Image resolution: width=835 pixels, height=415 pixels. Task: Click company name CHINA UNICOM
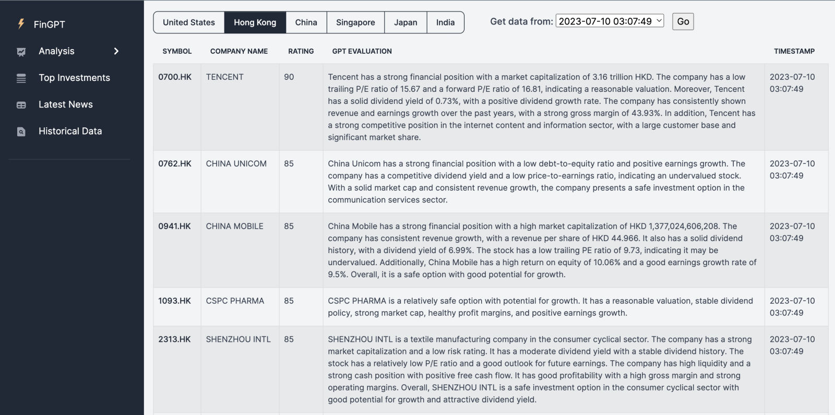(x=236, y=163)
